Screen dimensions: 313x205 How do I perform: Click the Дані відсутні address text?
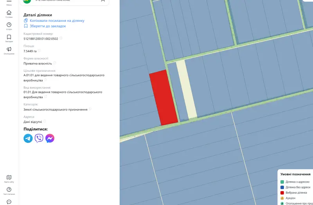(x=33, y=122)
